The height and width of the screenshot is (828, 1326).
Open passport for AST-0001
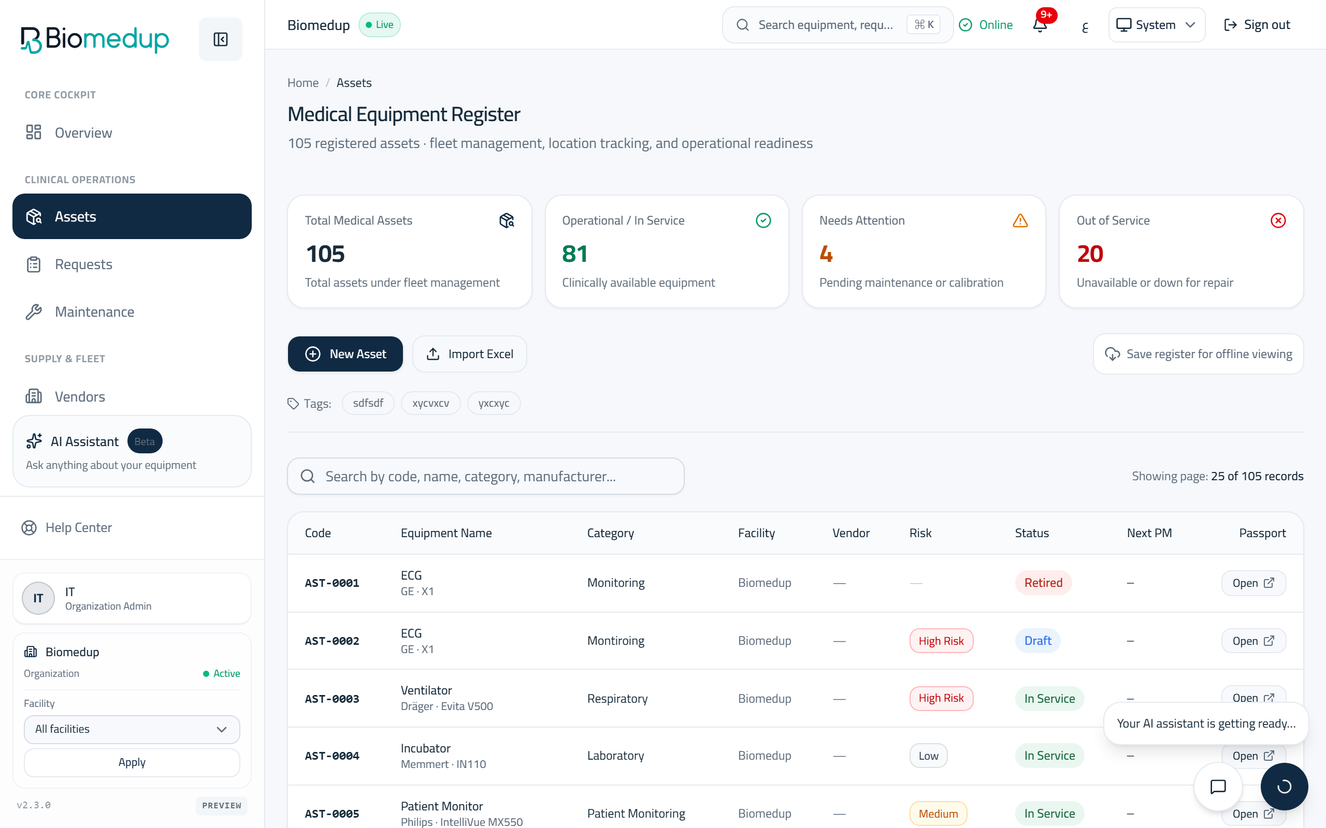click(x=1253, y=583)
